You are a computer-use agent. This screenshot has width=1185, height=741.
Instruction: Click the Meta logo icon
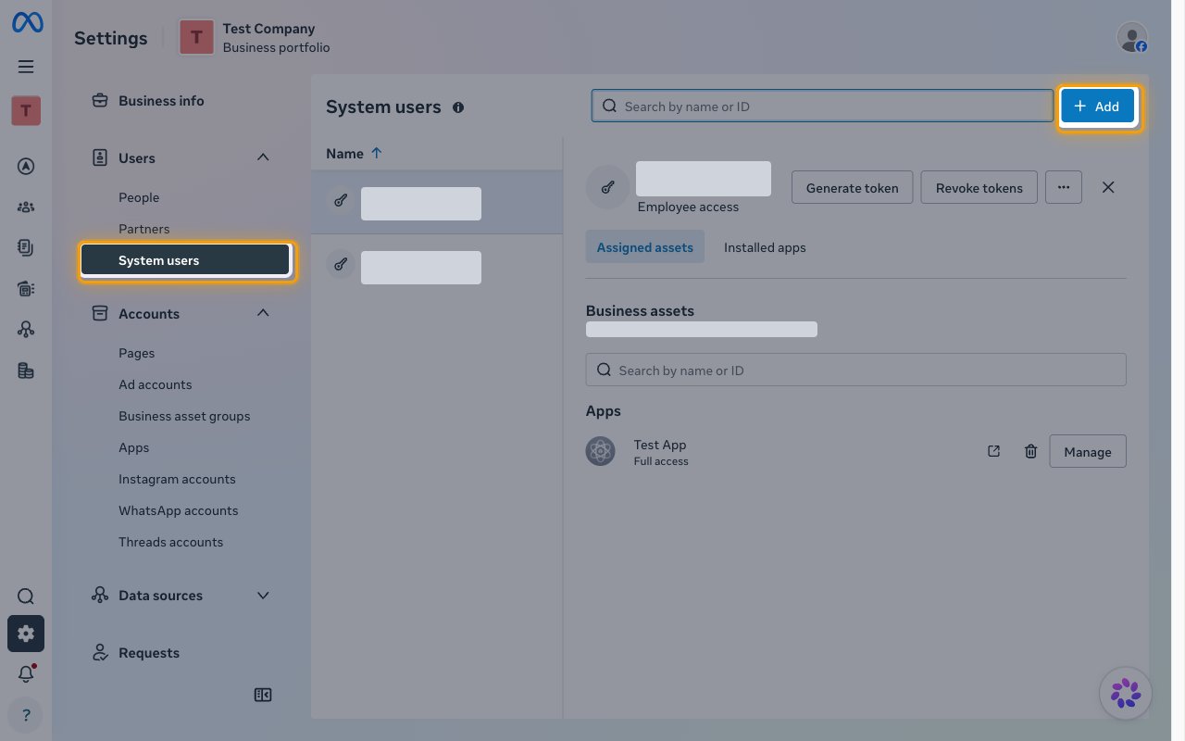(26, 23)
